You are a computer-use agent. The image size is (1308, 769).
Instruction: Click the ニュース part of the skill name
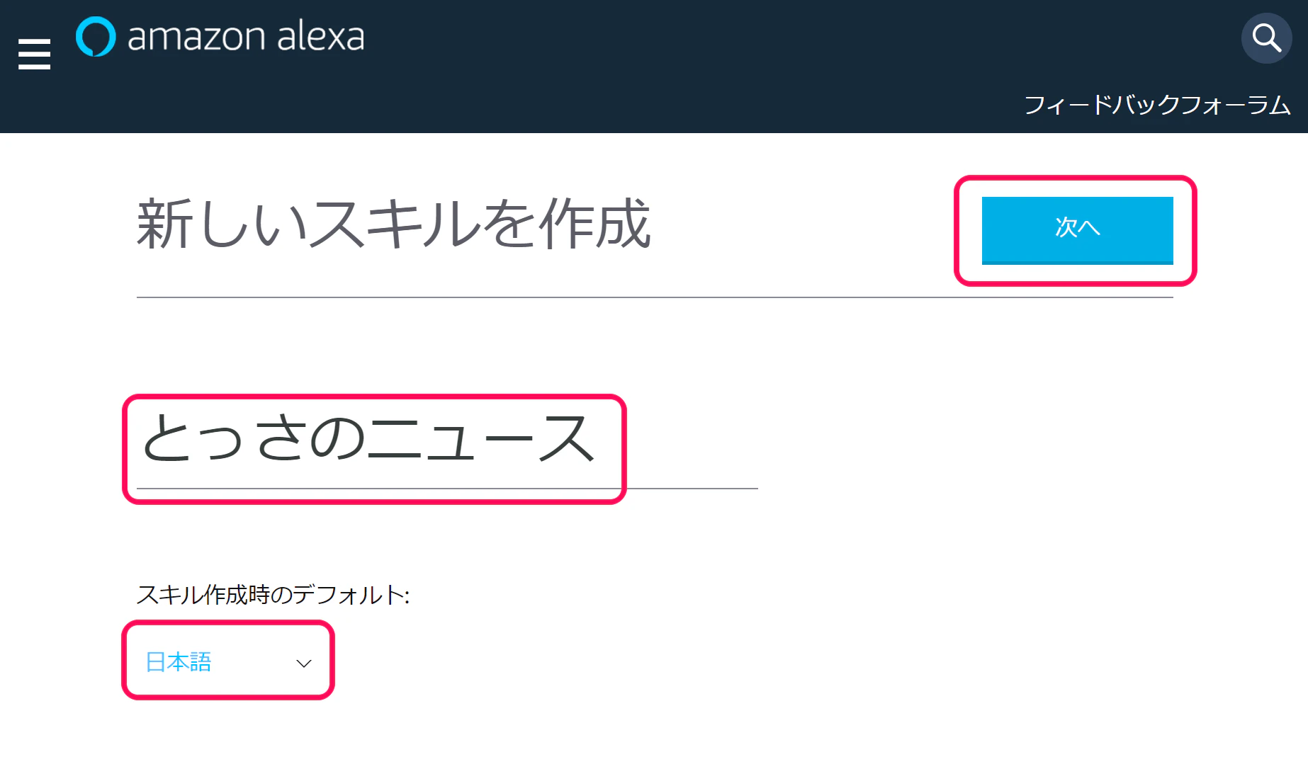click(482, 439)
